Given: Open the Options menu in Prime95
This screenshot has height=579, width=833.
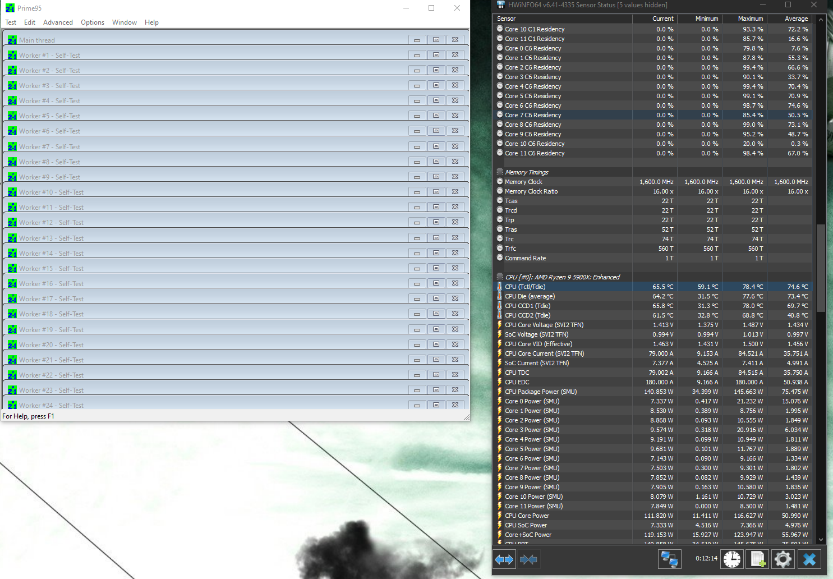Looking at the screenshot, I should click(x=93, y=22).
